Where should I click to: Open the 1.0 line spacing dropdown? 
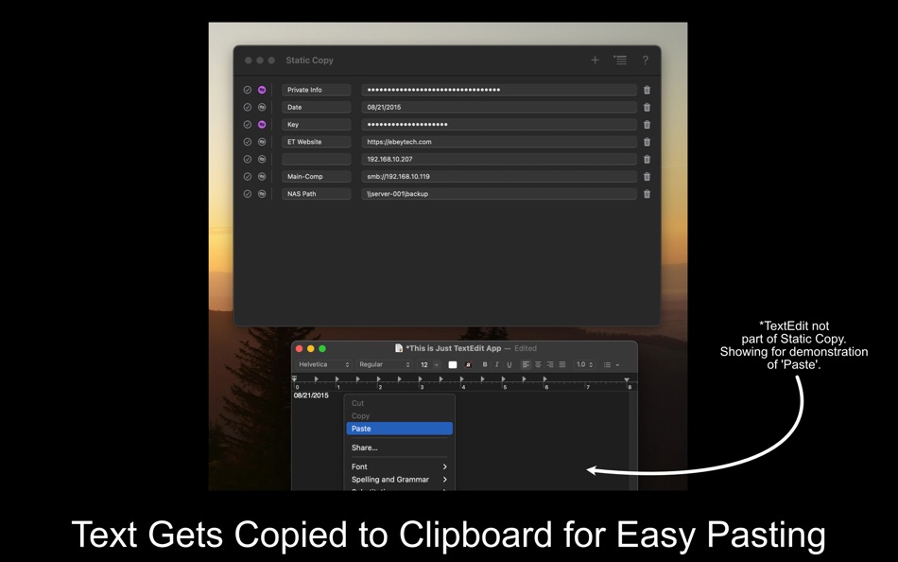(x=585, y=364)
